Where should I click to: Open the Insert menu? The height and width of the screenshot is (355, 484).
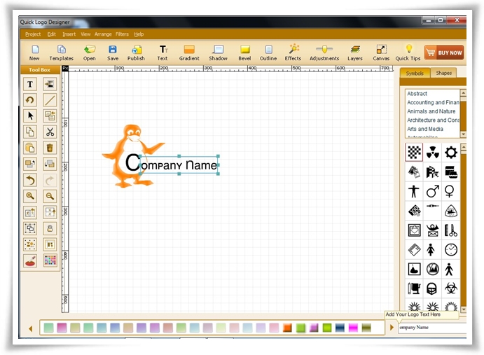click(69, 34)
